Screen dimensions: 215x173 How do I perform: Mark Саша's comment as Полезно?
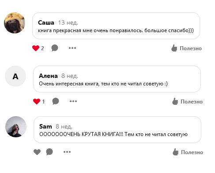tap(186, 48)
